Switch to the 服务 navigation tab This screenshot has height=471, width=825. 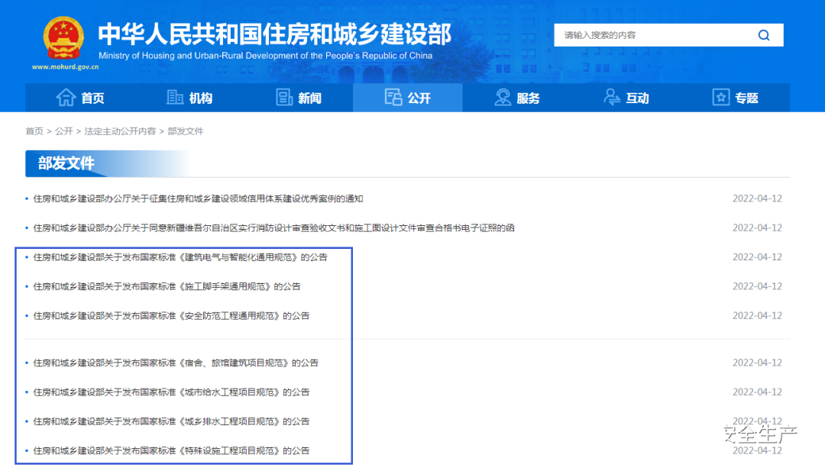click(x=528, y=98)
